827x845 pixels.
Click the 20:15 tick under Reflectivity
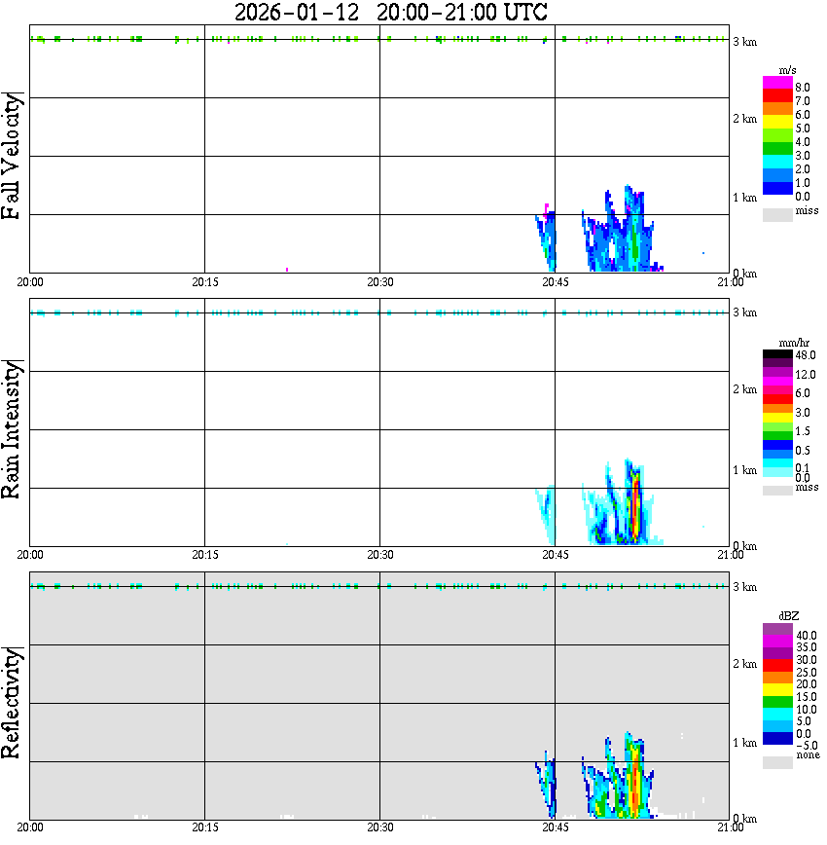205,827
